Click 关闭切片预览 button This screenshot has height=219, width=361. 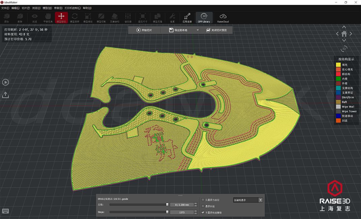[x=216, y=30]
